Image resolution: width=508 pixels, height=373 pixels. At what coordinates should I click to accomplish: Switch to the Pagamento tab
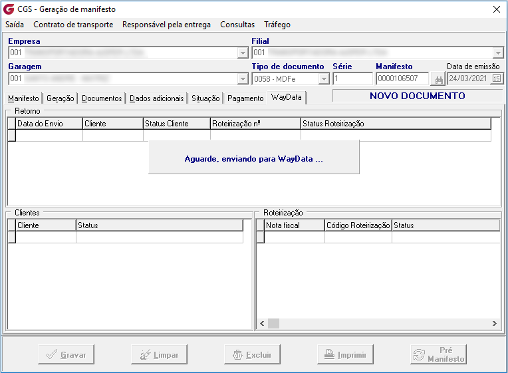245,98
